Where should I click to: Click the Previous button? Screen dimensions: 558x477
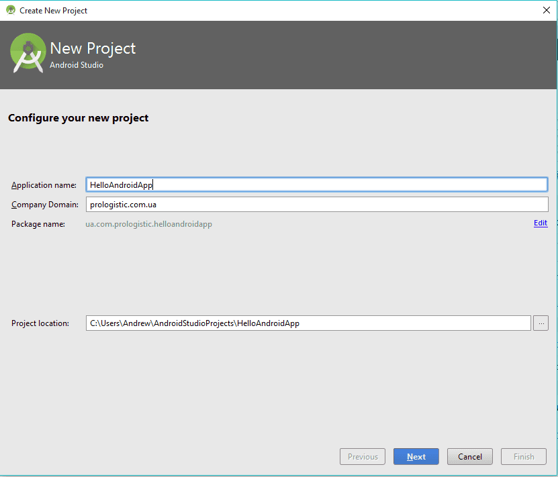coord(363,456)
